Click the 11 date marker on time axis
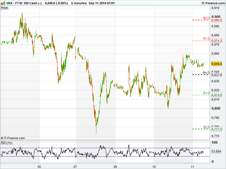 pos(192,166)
